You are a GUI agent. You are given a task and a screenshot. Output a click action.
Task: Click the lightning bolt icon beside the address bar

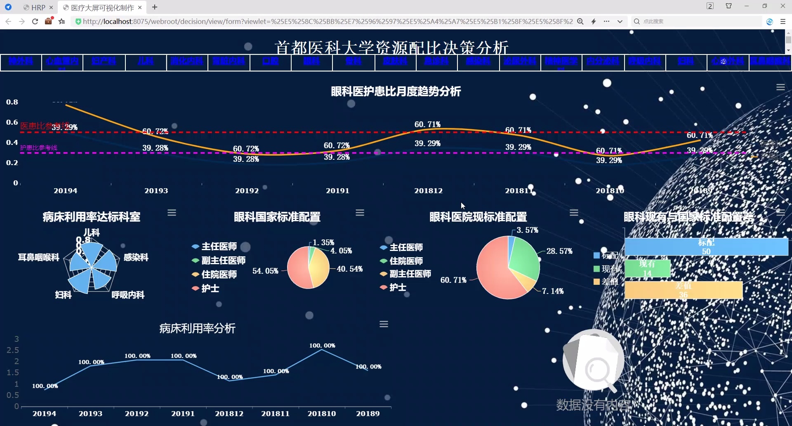pyautogui.click(x=594, y=21)
